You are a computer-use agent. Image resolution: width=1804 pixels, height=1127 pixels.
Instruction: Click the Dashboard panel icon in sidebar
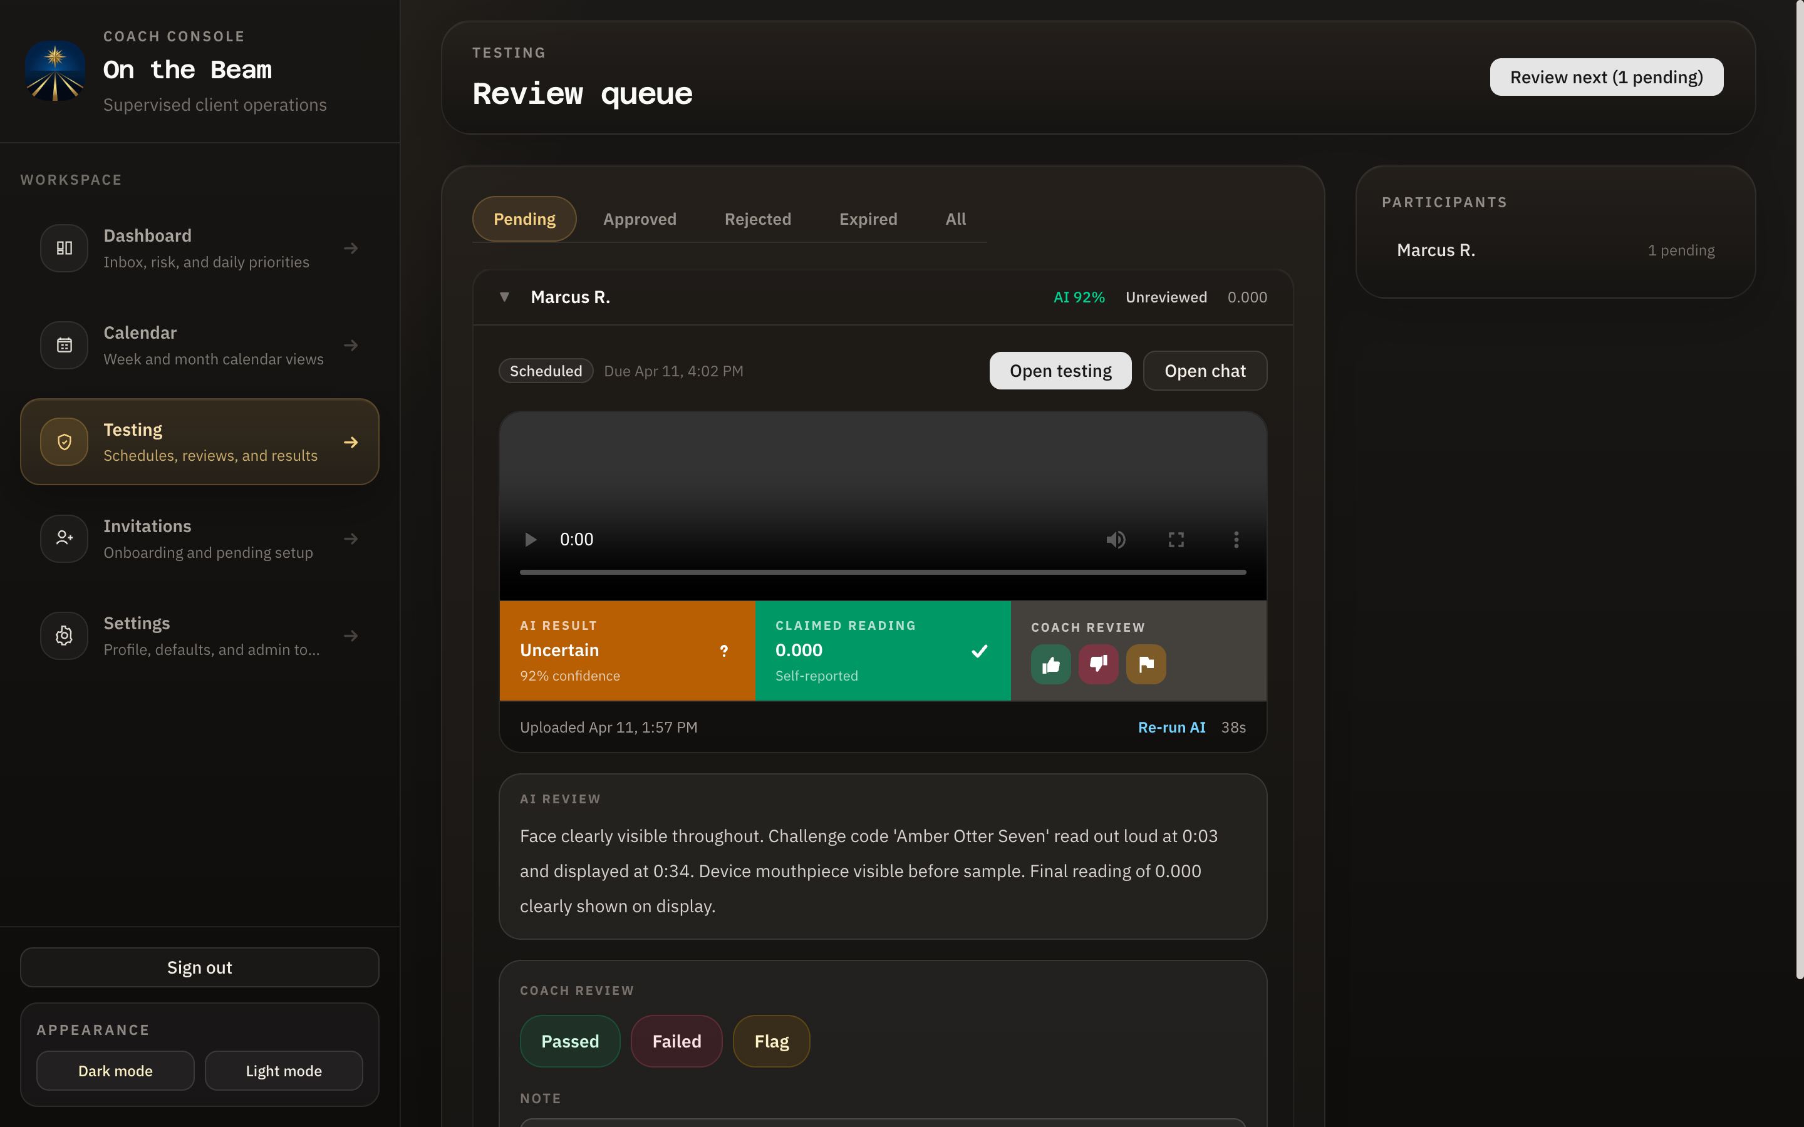click(64, 248)
